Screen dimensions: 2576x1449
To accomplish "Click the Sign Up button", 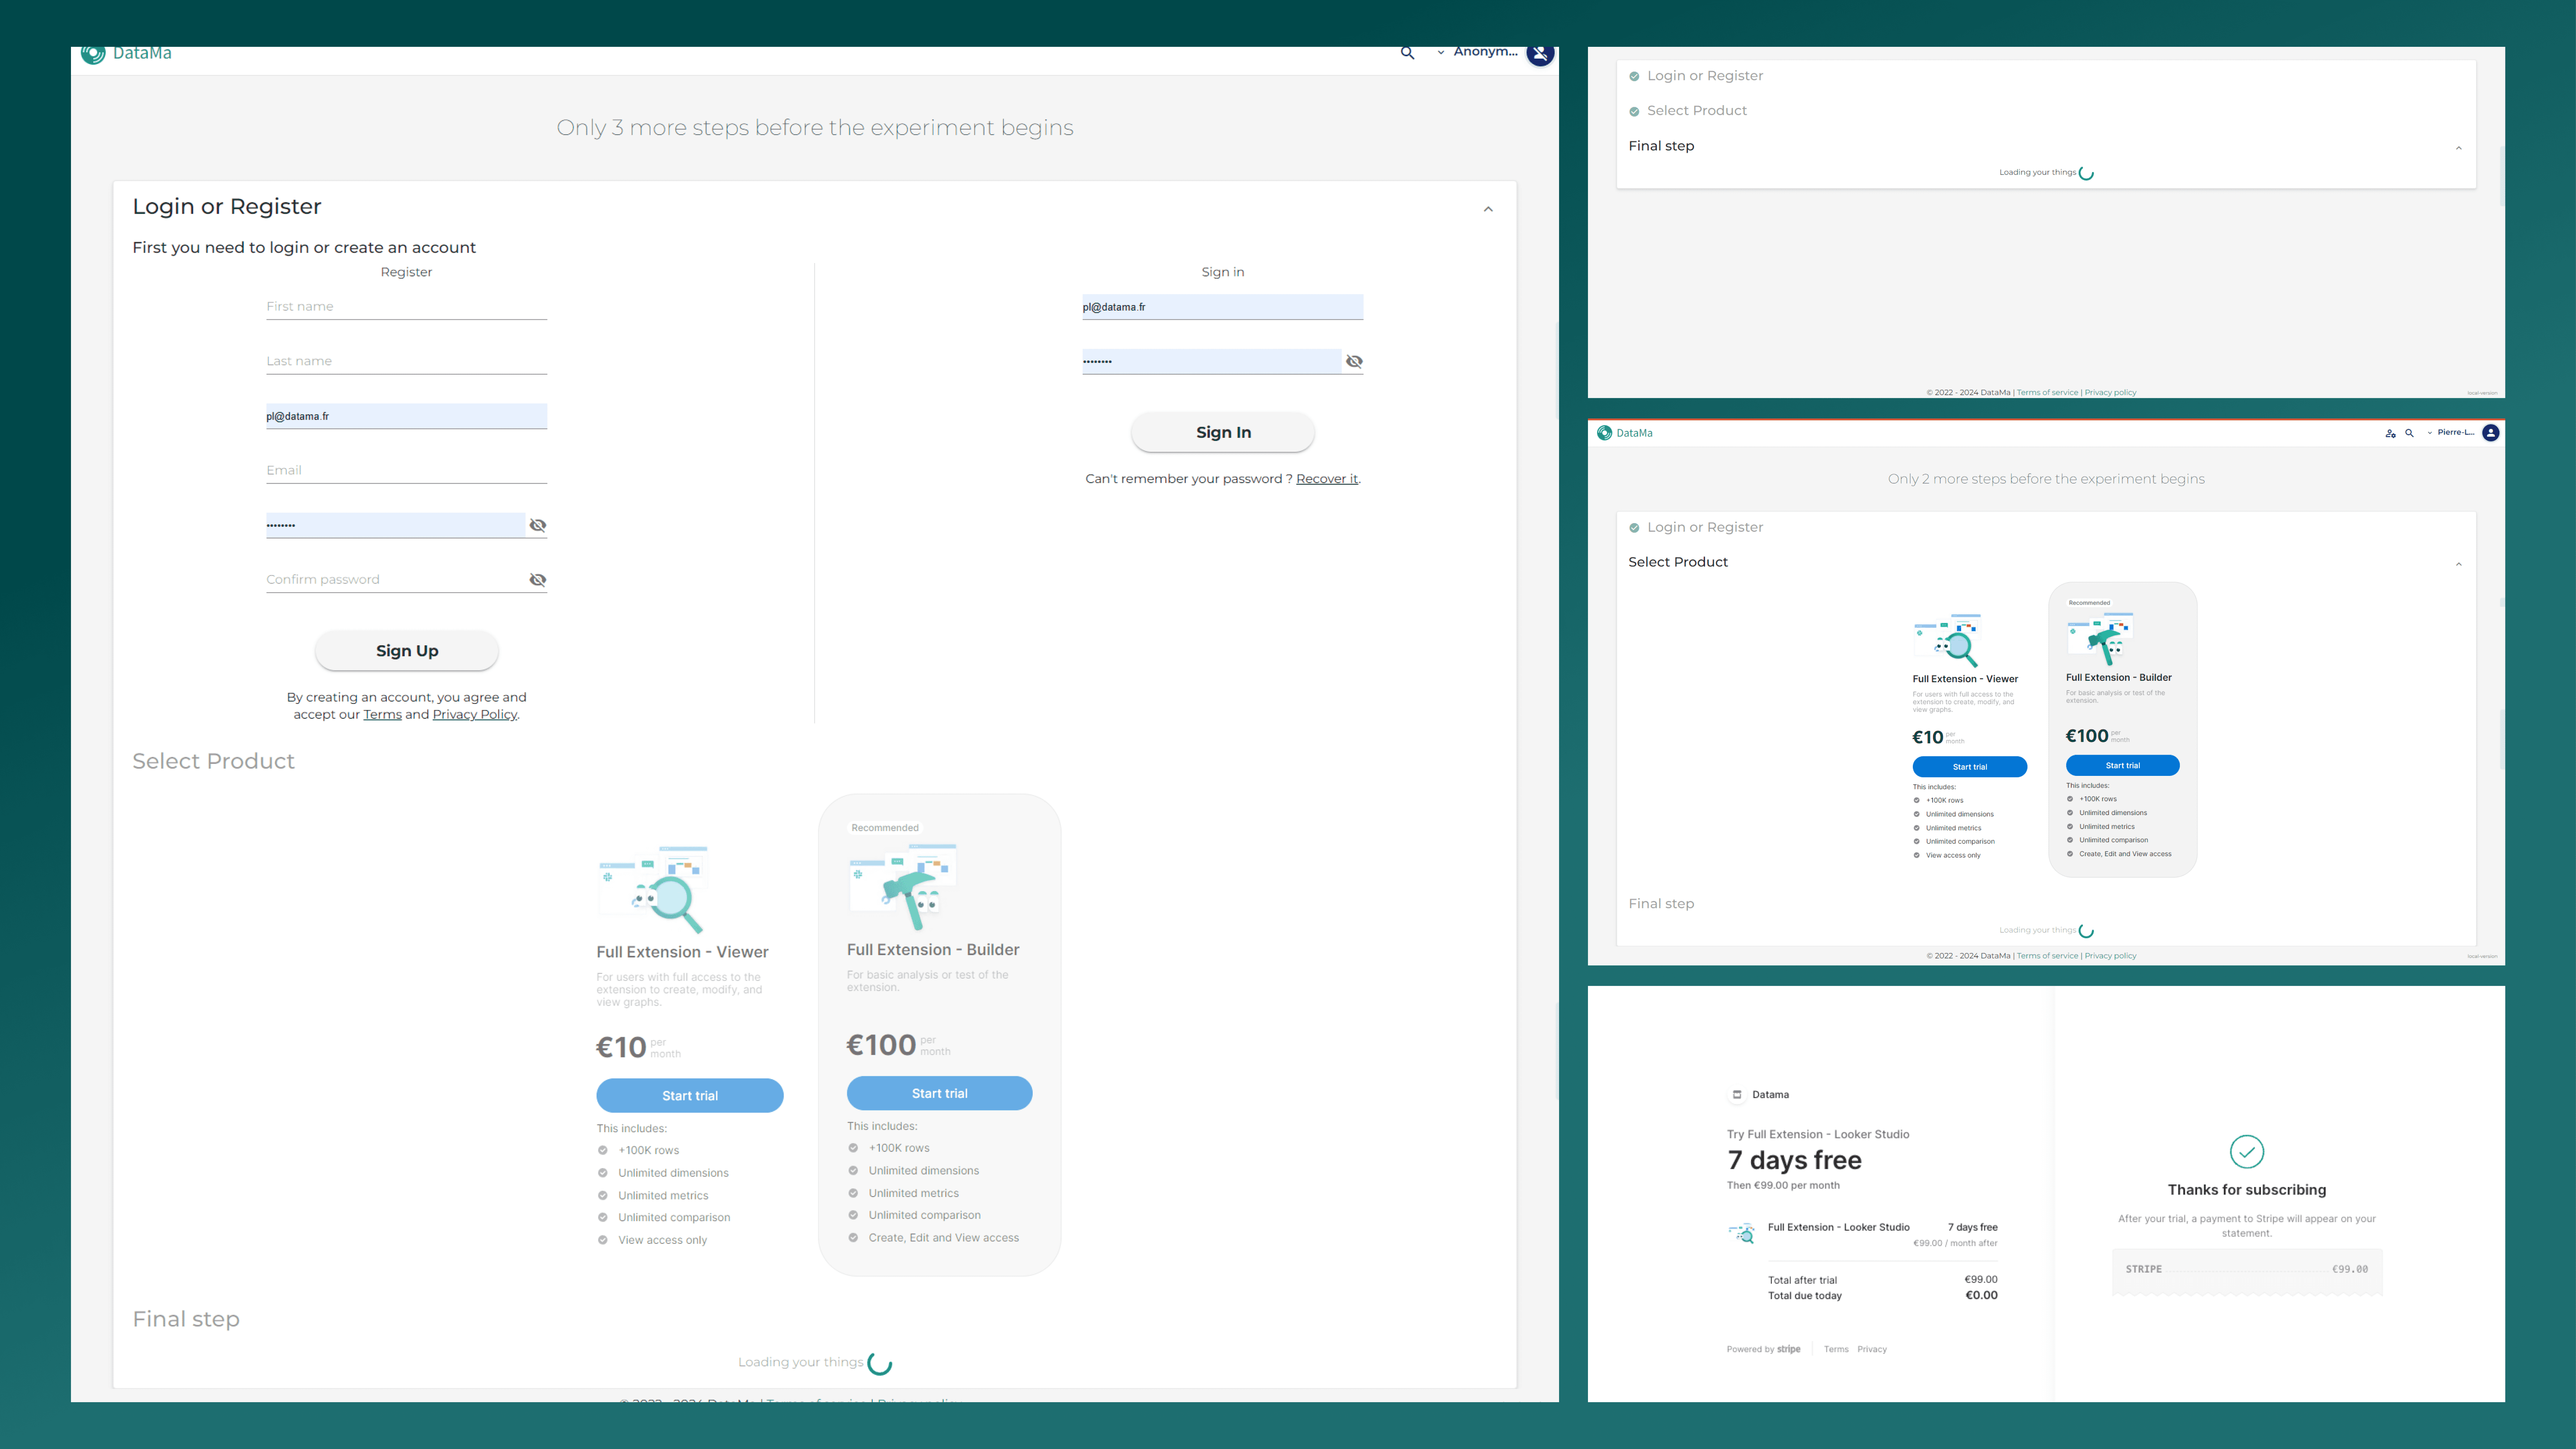I will pyautogui.click(x=407, y=651).
